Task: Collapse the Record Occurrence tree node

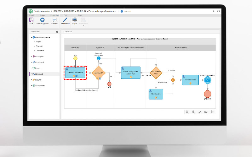Action: pyautogui.click(x=31, y=37)
